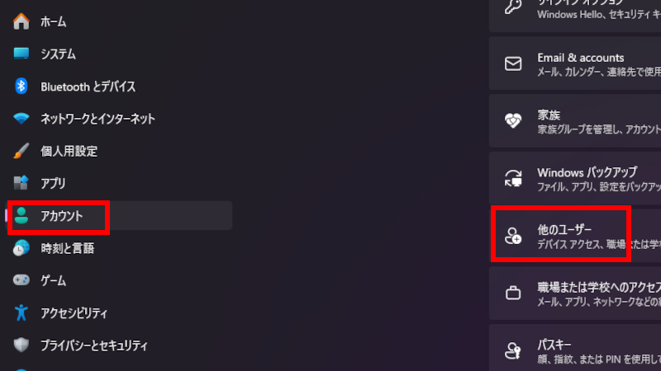This screenshot has height=371, width=661.
Task: Click the Bluetooth icon in sidebar
Action: (22, 87)
